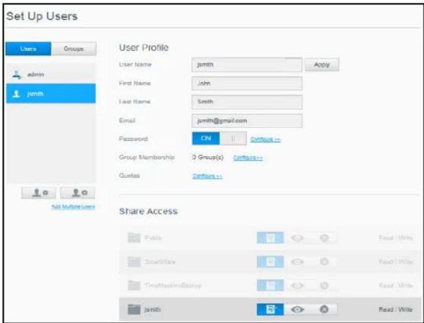Click the 'Set Up Users' page title
The image size is (424, 323).
click(42, 16)
